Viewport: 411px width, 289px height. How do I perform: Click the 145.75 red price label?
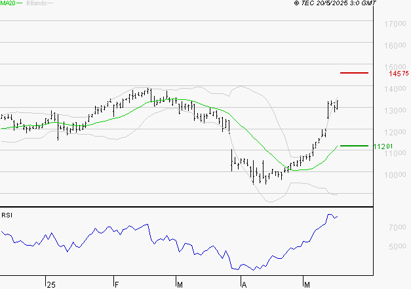[399, 74]
